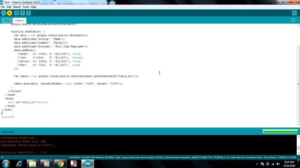Click the console scrollbar up arrow

click(x=298, y=137)
